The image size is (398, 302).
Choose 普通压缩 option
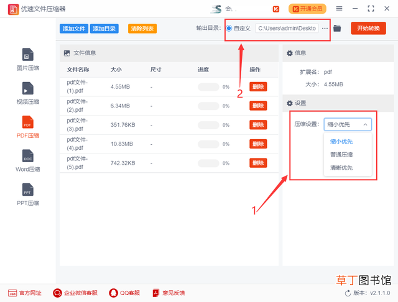341,155
